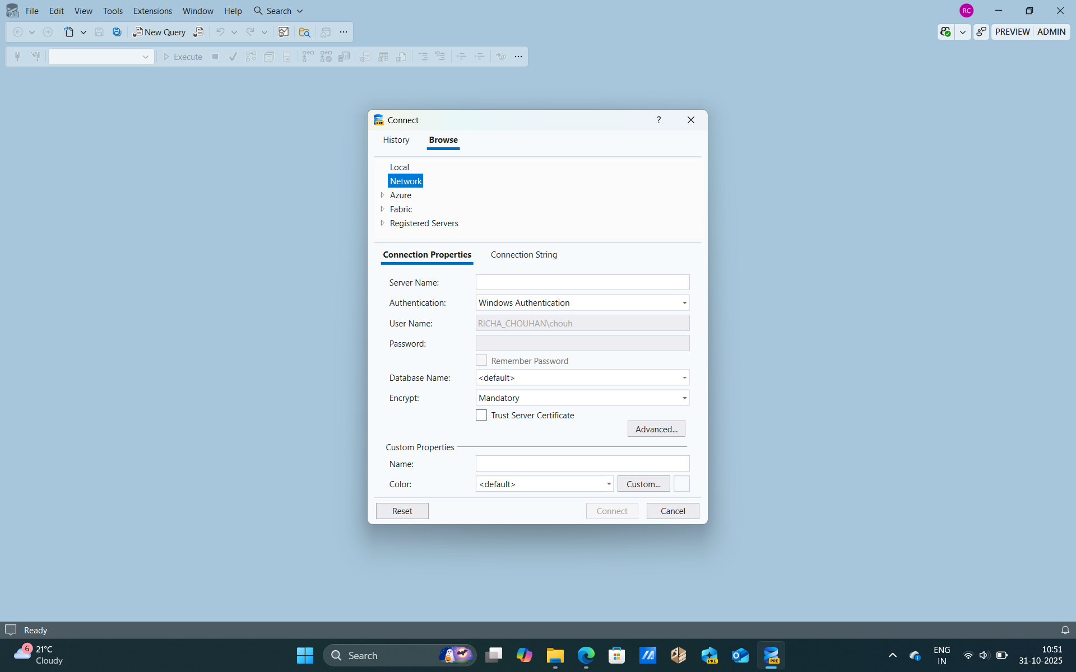Click the RC account avatar
Image resolution: width=1076 pixels, height=672 pixels.
click(x=966, y=11)
